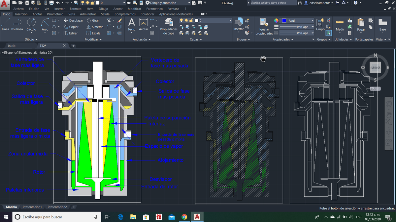Expand the Utilidades panel
Image resolution: width=396 pixels, height=222 pixels.
(343, 39)
